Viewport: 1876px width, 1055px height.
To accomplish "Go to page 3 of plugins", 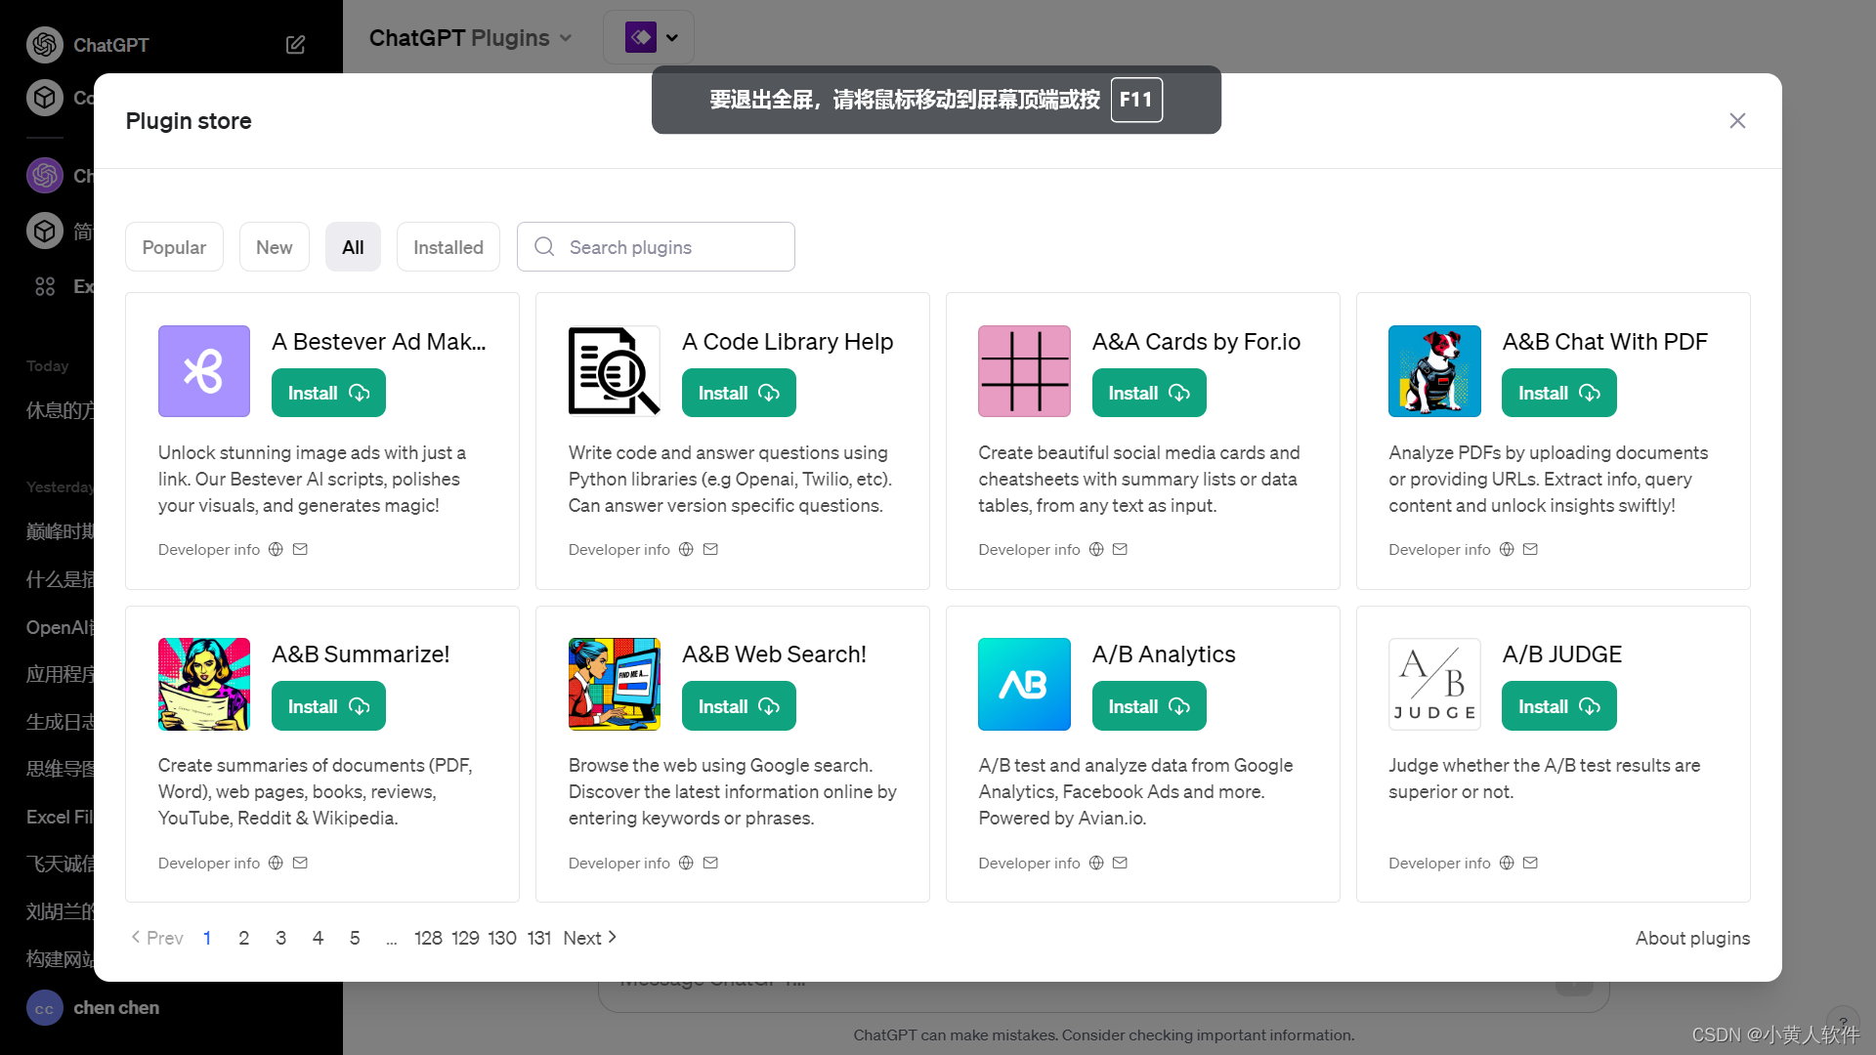I will [x=280, y=938].
